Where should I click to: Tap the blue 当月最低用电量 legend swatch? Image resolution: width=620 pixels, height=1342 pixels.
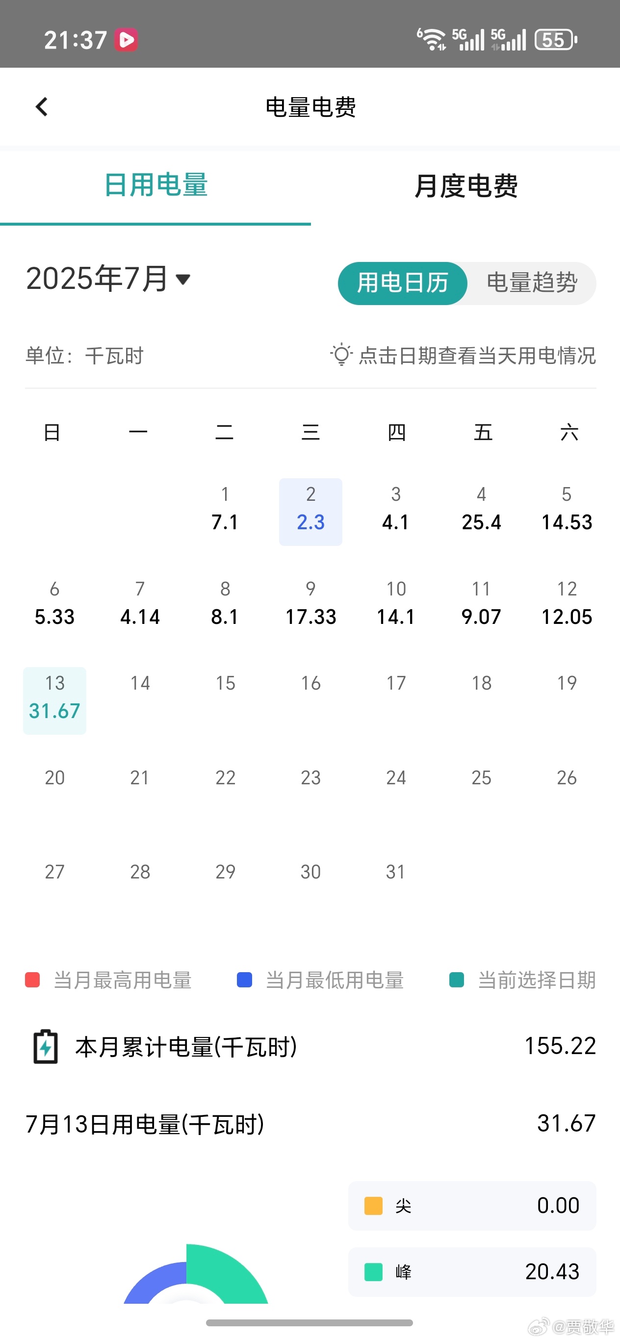click(x=244, y=980)
